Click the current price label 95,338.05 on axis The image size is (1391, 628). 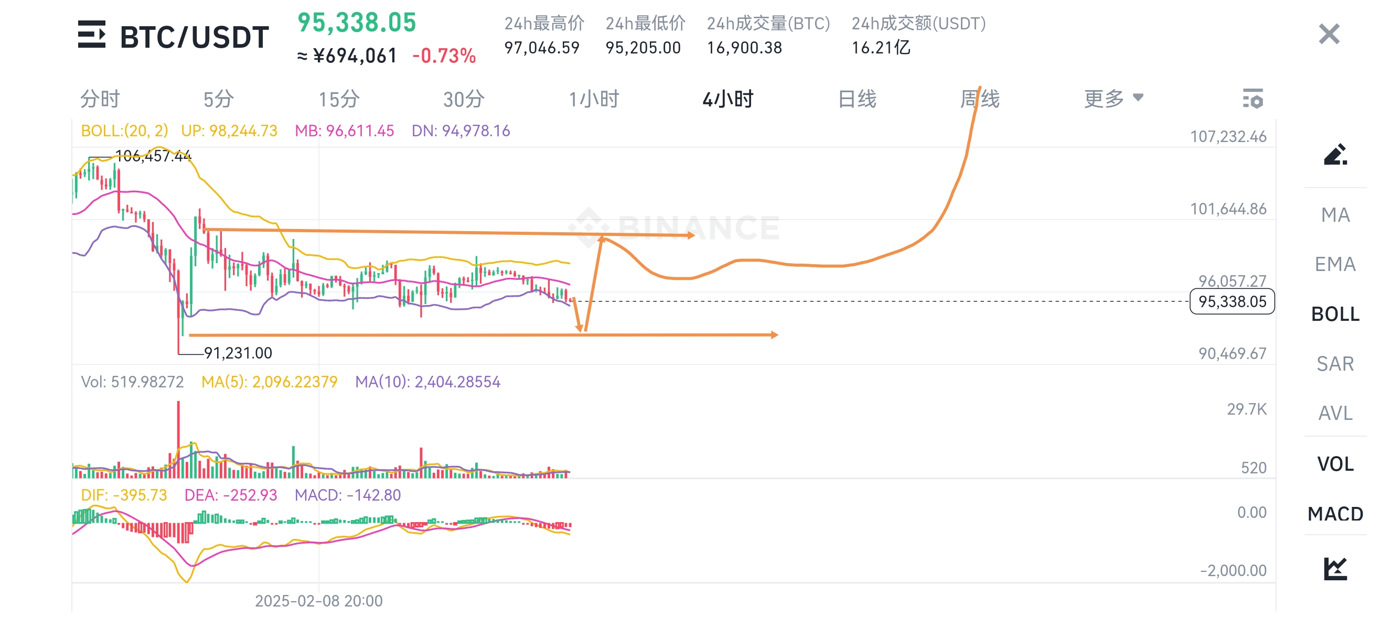pos(1232,301)
